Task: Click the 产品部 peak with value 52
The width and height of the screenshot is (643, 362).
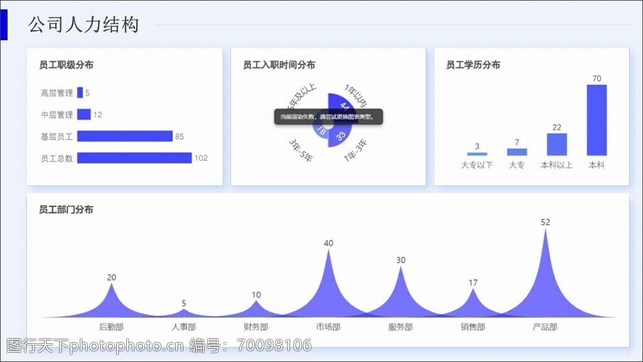Action: [x=545, y=283]
